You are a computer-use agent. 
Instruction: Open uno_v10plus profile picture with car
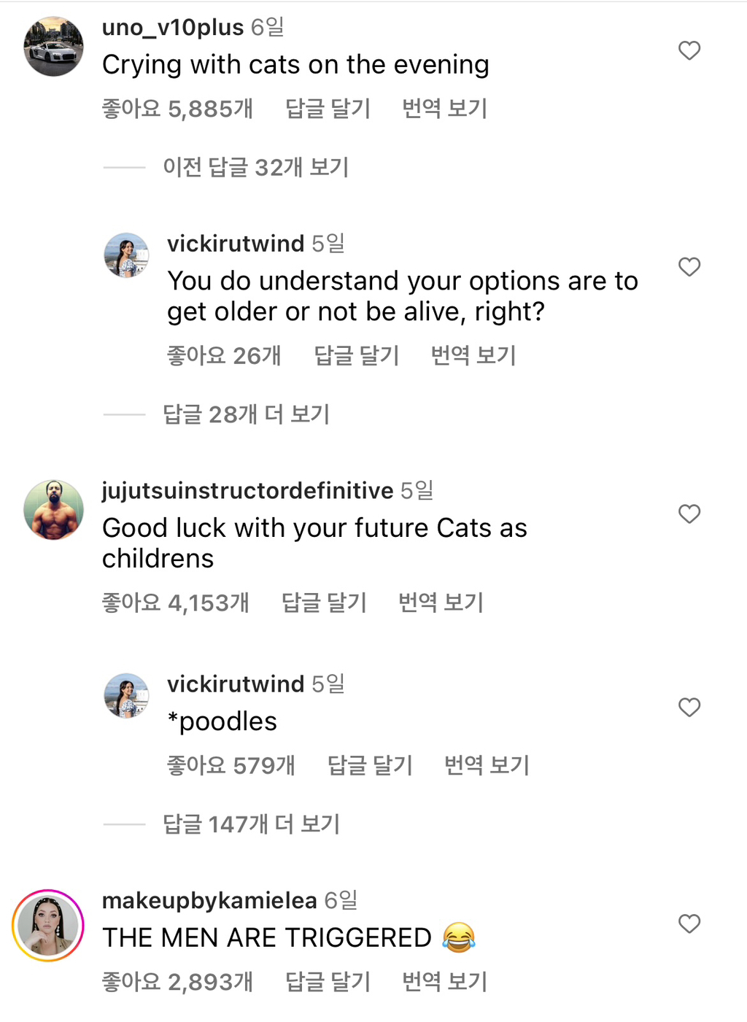tap(53, 47)
